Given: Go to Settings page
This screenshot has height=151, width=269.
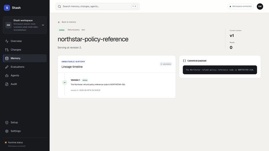Looking at the screenshot, I should tap(25, 131).
